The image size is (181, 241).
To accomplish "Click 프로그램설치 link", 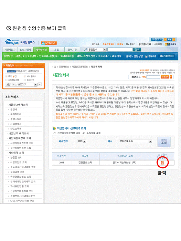I will [108, 44].
